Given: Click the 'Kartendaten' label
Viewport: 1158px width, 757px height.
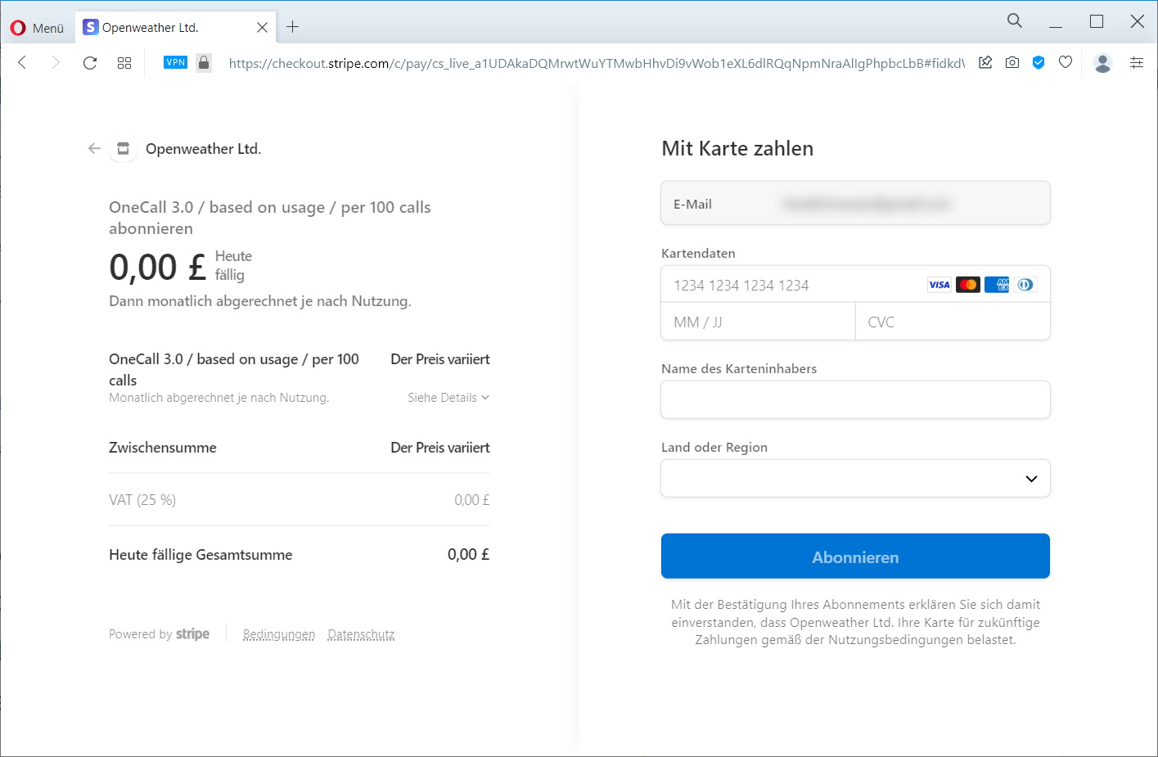Looking at the screenshot, I should pos(698,254).
